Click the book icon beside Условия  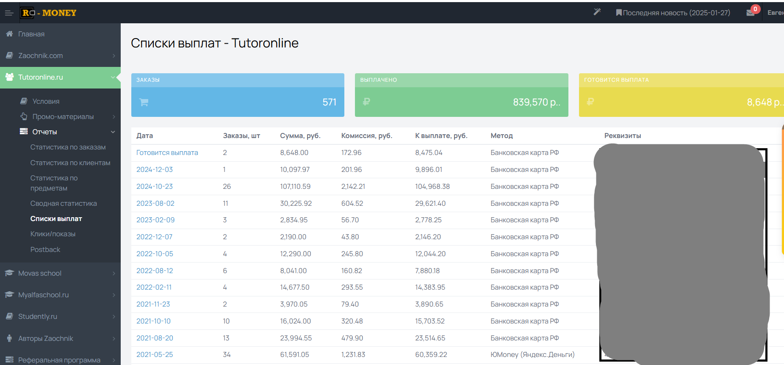(x=24, y=101)
